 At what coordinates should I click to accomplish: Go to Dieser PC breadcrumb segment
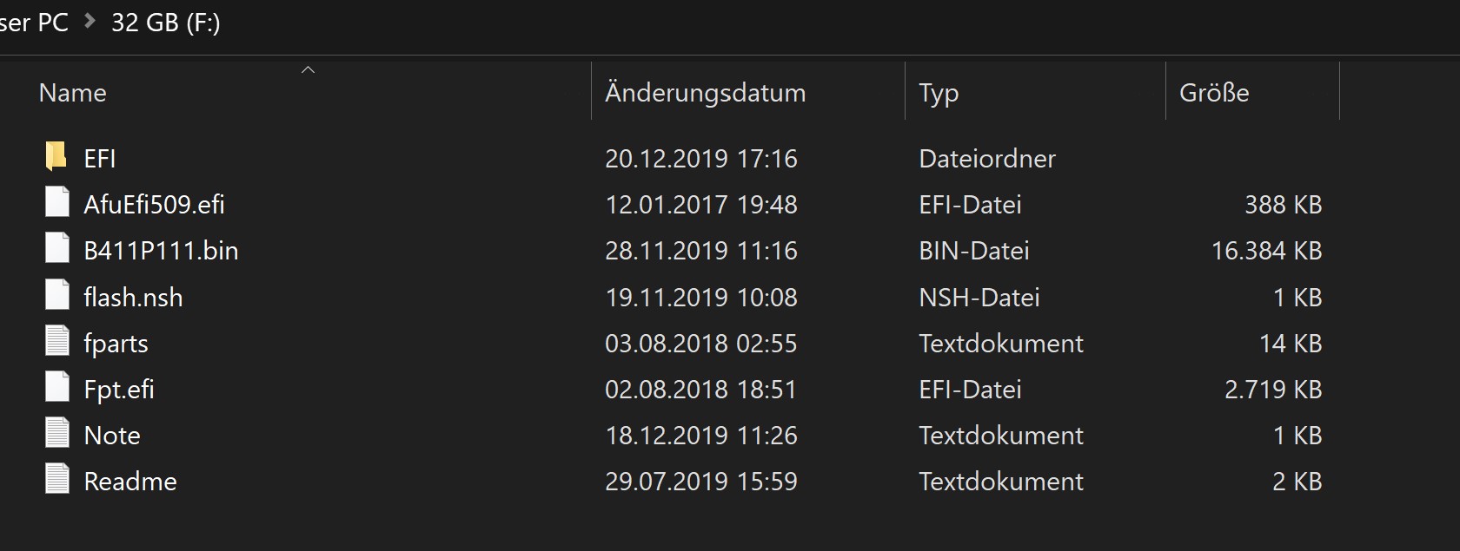[x=34, y=22]
